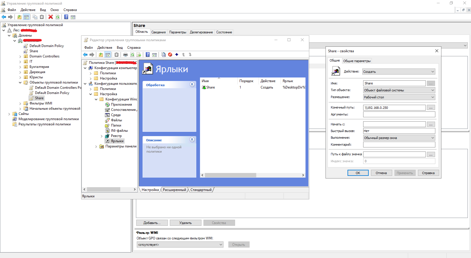Click the horizontal scrollbar under the shortcuts list
This screenshot has height=258, width=471.
tap(253, 175)
